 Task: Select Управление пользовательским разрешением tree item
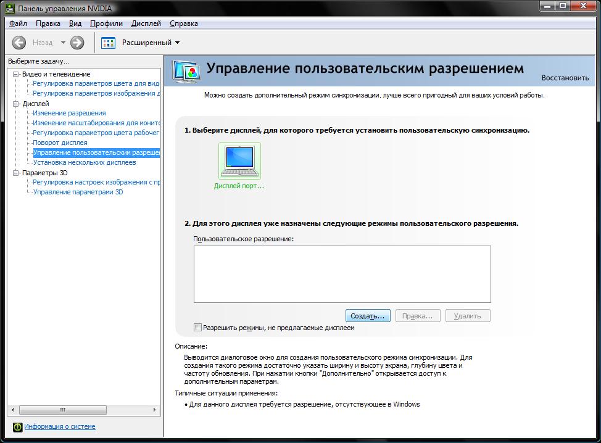(x=96, y=152)
